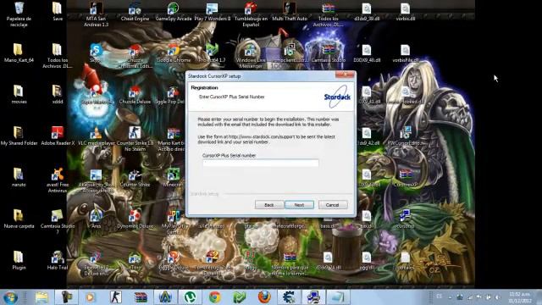
Task: Open uTorrent from the taskbar
Action: 190,297
